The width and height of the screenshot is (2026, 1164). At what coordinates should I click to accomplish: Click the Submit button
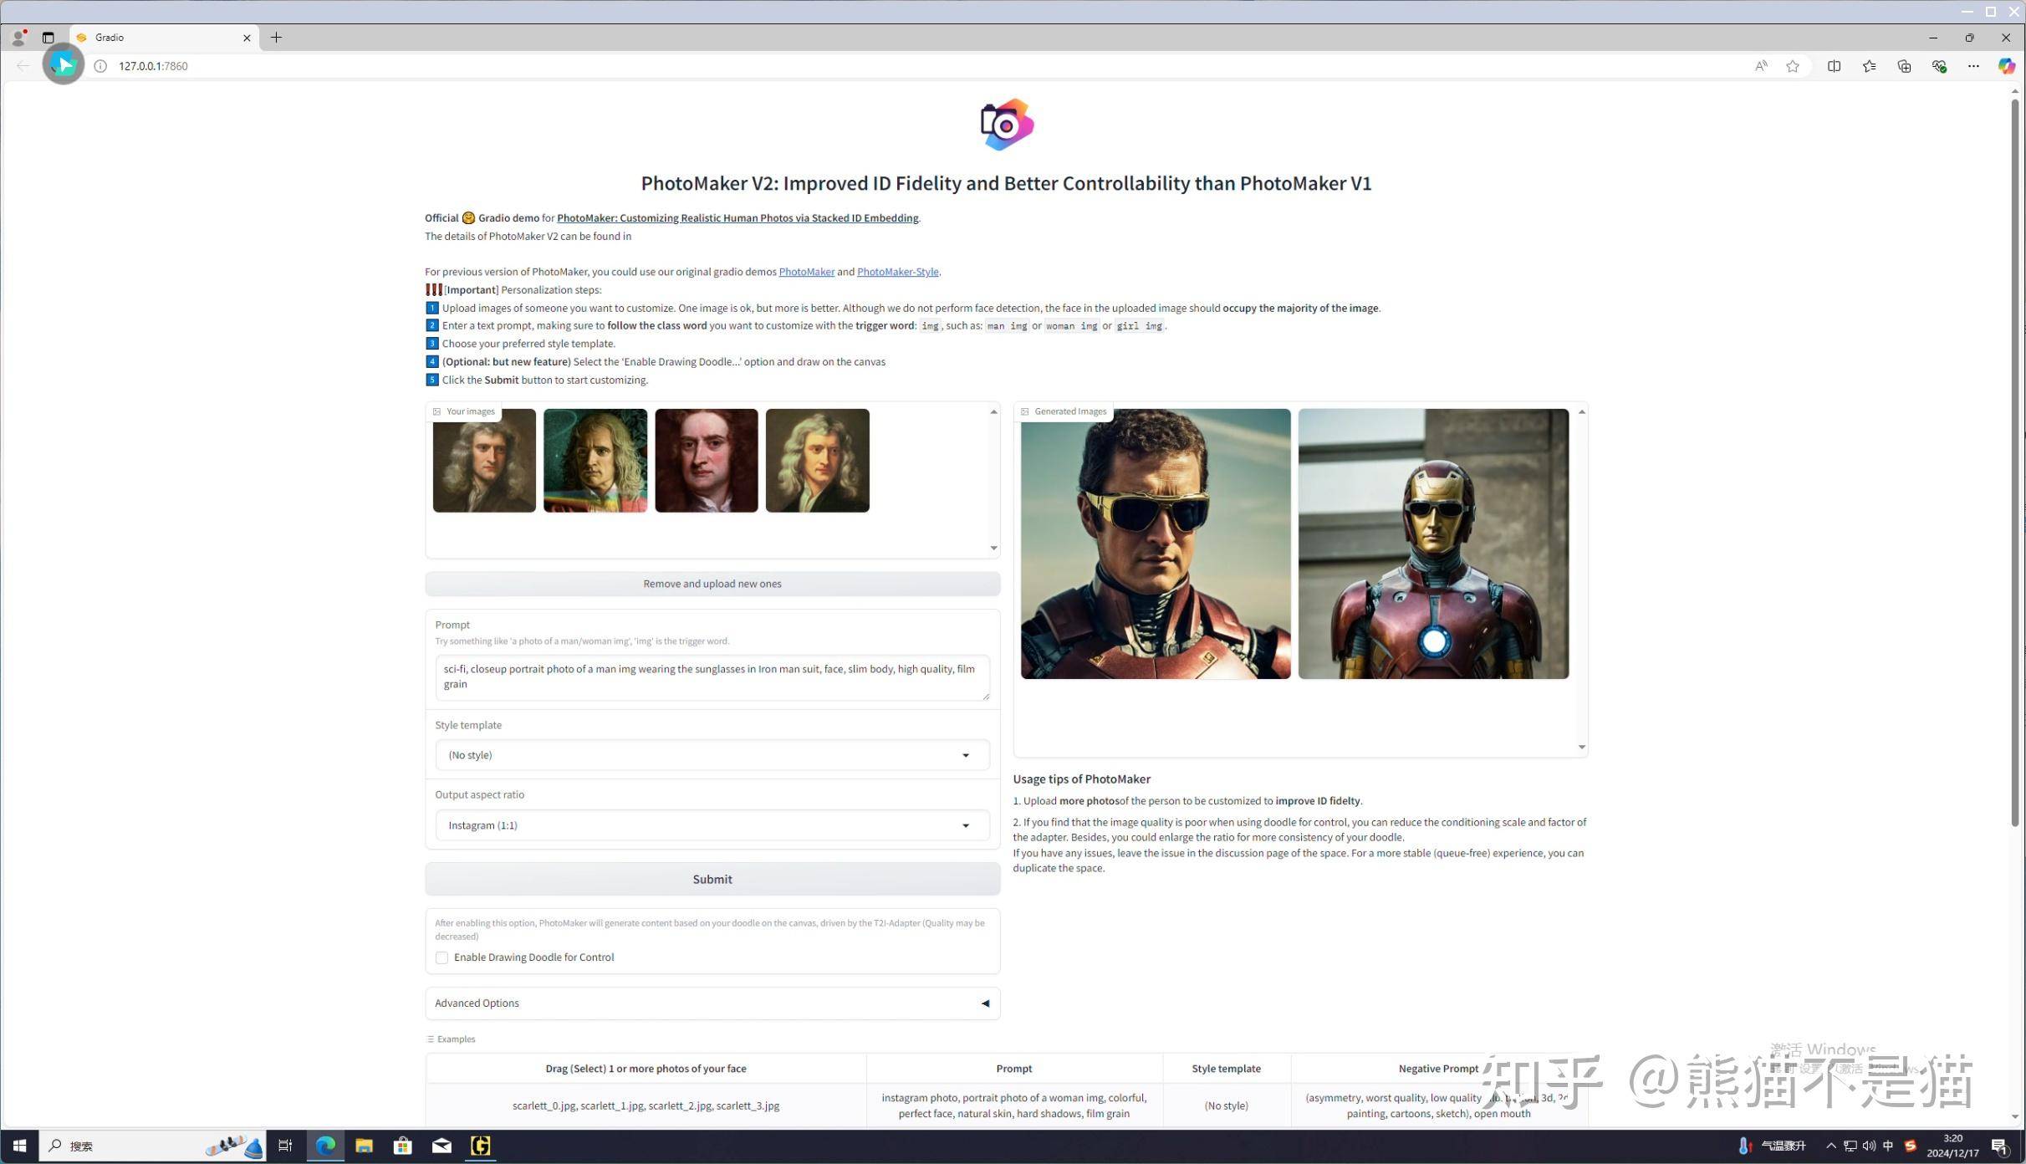pyautogui.click(x=712, y=880)
